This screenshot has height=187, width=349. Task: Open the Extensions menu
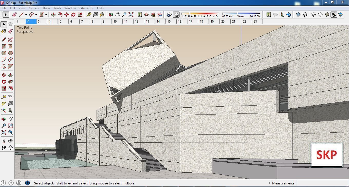tap(86, 8)
